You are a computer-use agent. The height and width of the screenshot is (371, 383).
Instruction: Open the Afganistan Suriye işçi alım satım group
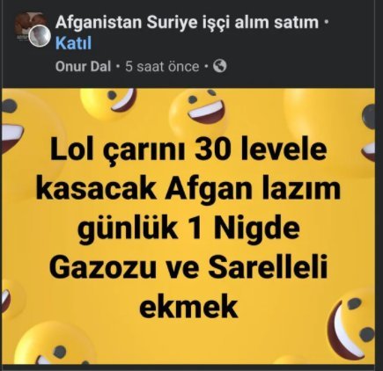pos(187,23)
